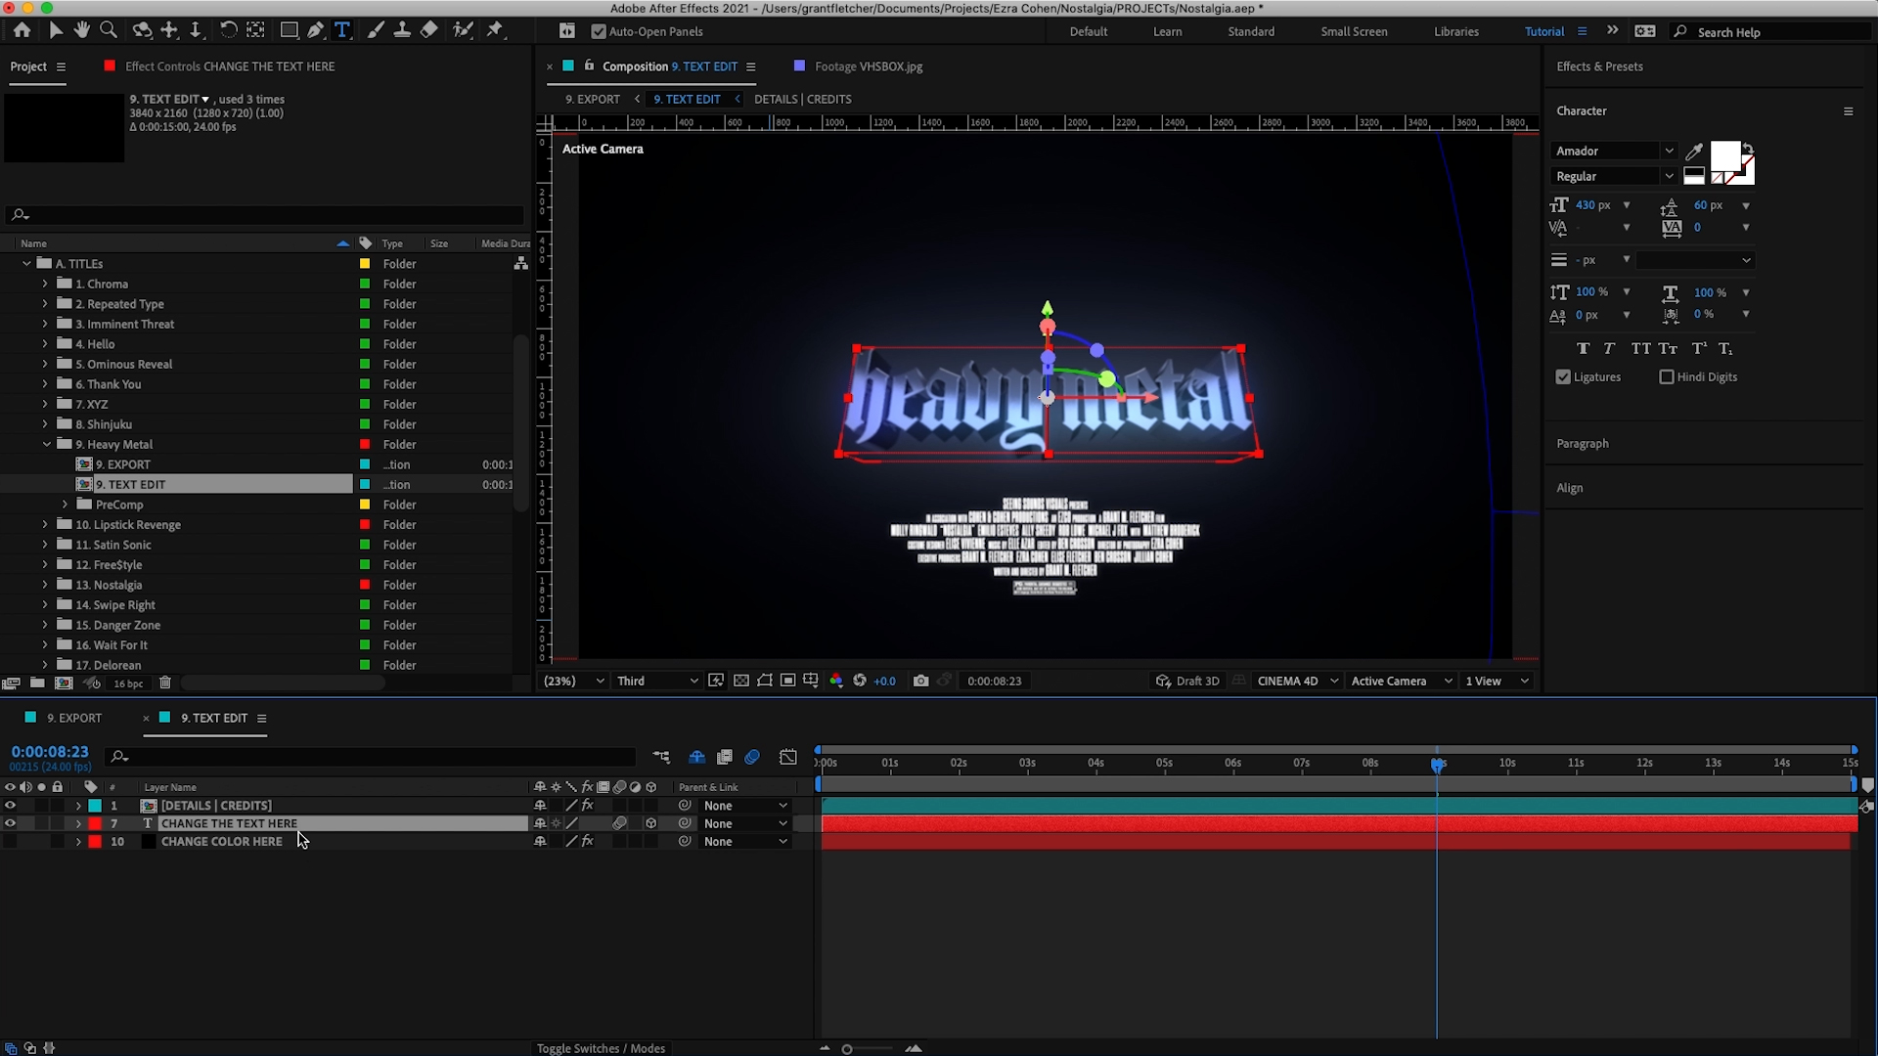Open the 1 View layout dropdown
Image resolution: width=1878 pixels, height=1056 pixels.
pyautogui.click(x=1497, y=681)
